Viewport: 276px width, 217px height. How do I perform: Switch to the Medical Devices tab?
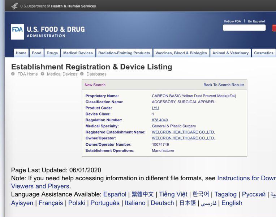(78, 53)
